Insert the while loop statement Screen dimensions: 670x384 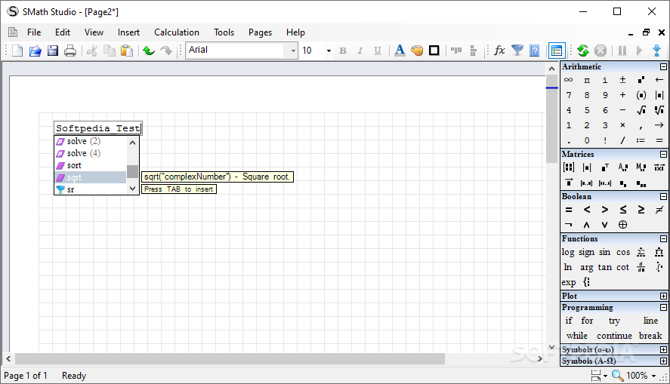tap(577, 336)
